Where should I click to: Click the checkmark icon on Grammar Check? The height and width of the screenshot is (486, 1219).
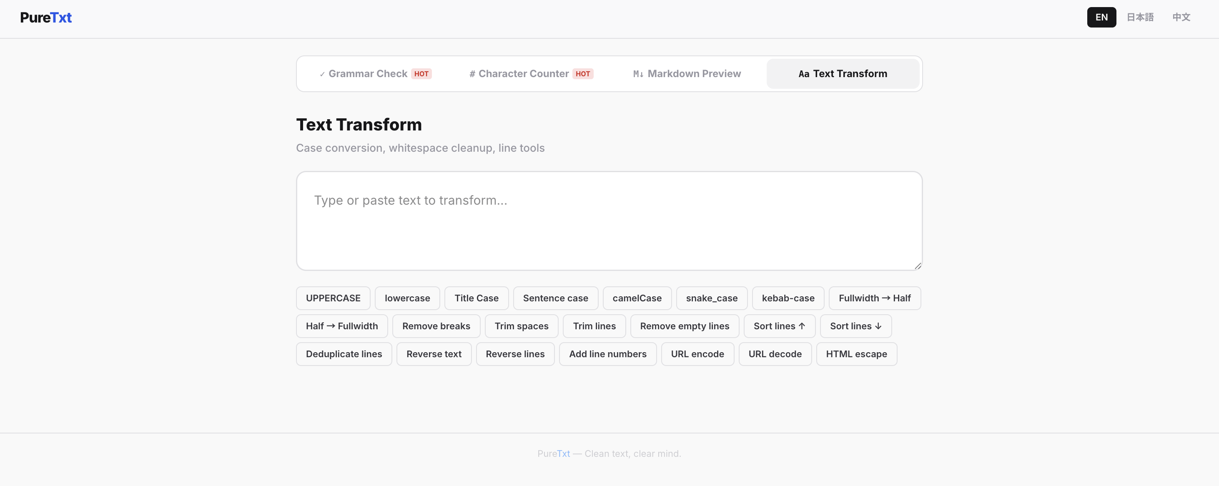(x=322, y=74)
